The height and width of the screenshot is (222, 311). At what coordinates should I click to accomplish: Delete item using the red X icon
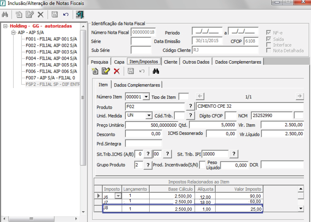tap(116, 71)
